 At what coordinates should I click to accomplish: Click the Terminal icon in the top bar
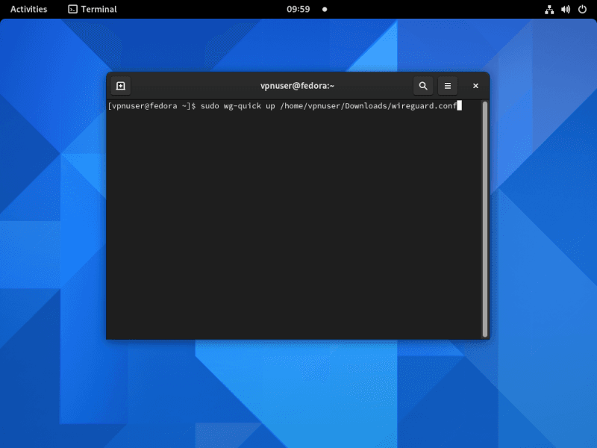(72, 9)
